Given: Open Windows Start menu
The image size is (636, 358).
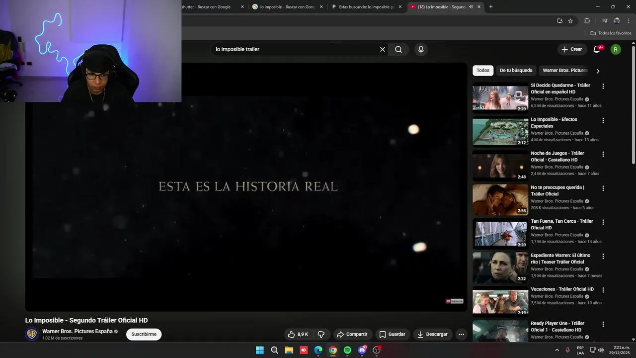Looking at the screenshot, I should pyautogui.click(x=260, y=350).
